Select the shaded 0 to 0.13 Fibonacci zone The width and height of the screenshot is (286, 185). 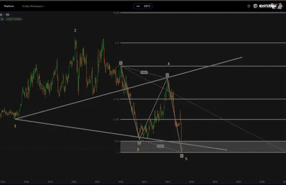coord(203,147)
